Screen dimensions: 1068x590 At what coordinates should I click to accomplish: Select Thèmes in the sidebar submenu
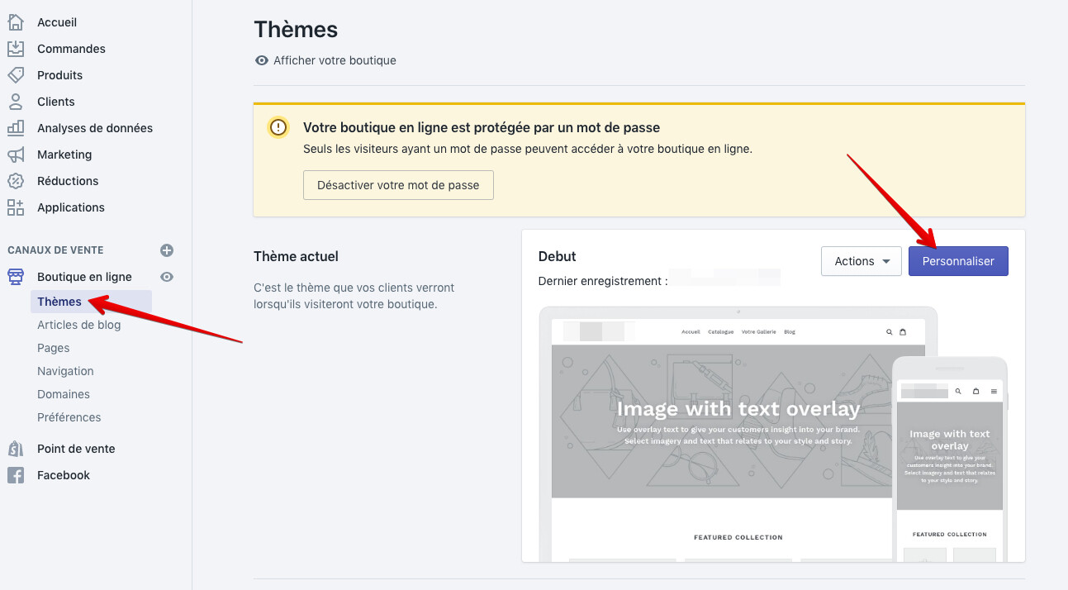coord(59,302)
